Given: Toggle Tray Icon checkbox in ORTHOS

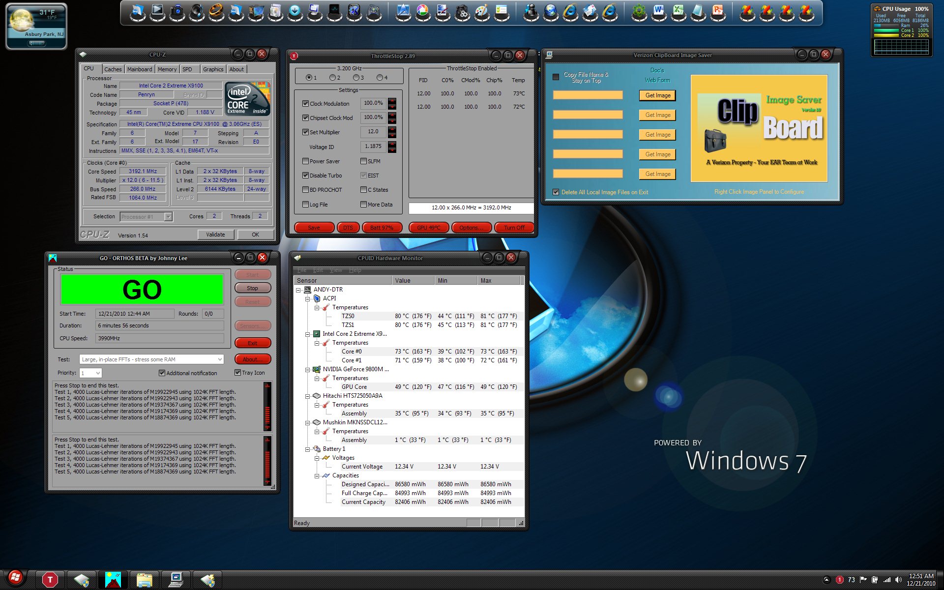Looking at the screenshot, I should [x=238, y=373].
